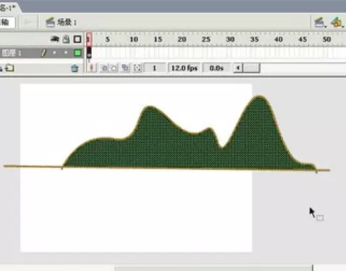This screenshot has width=346, height=271.
Task: Toggle green outline square of layer 1
Action: click(78, 53)
